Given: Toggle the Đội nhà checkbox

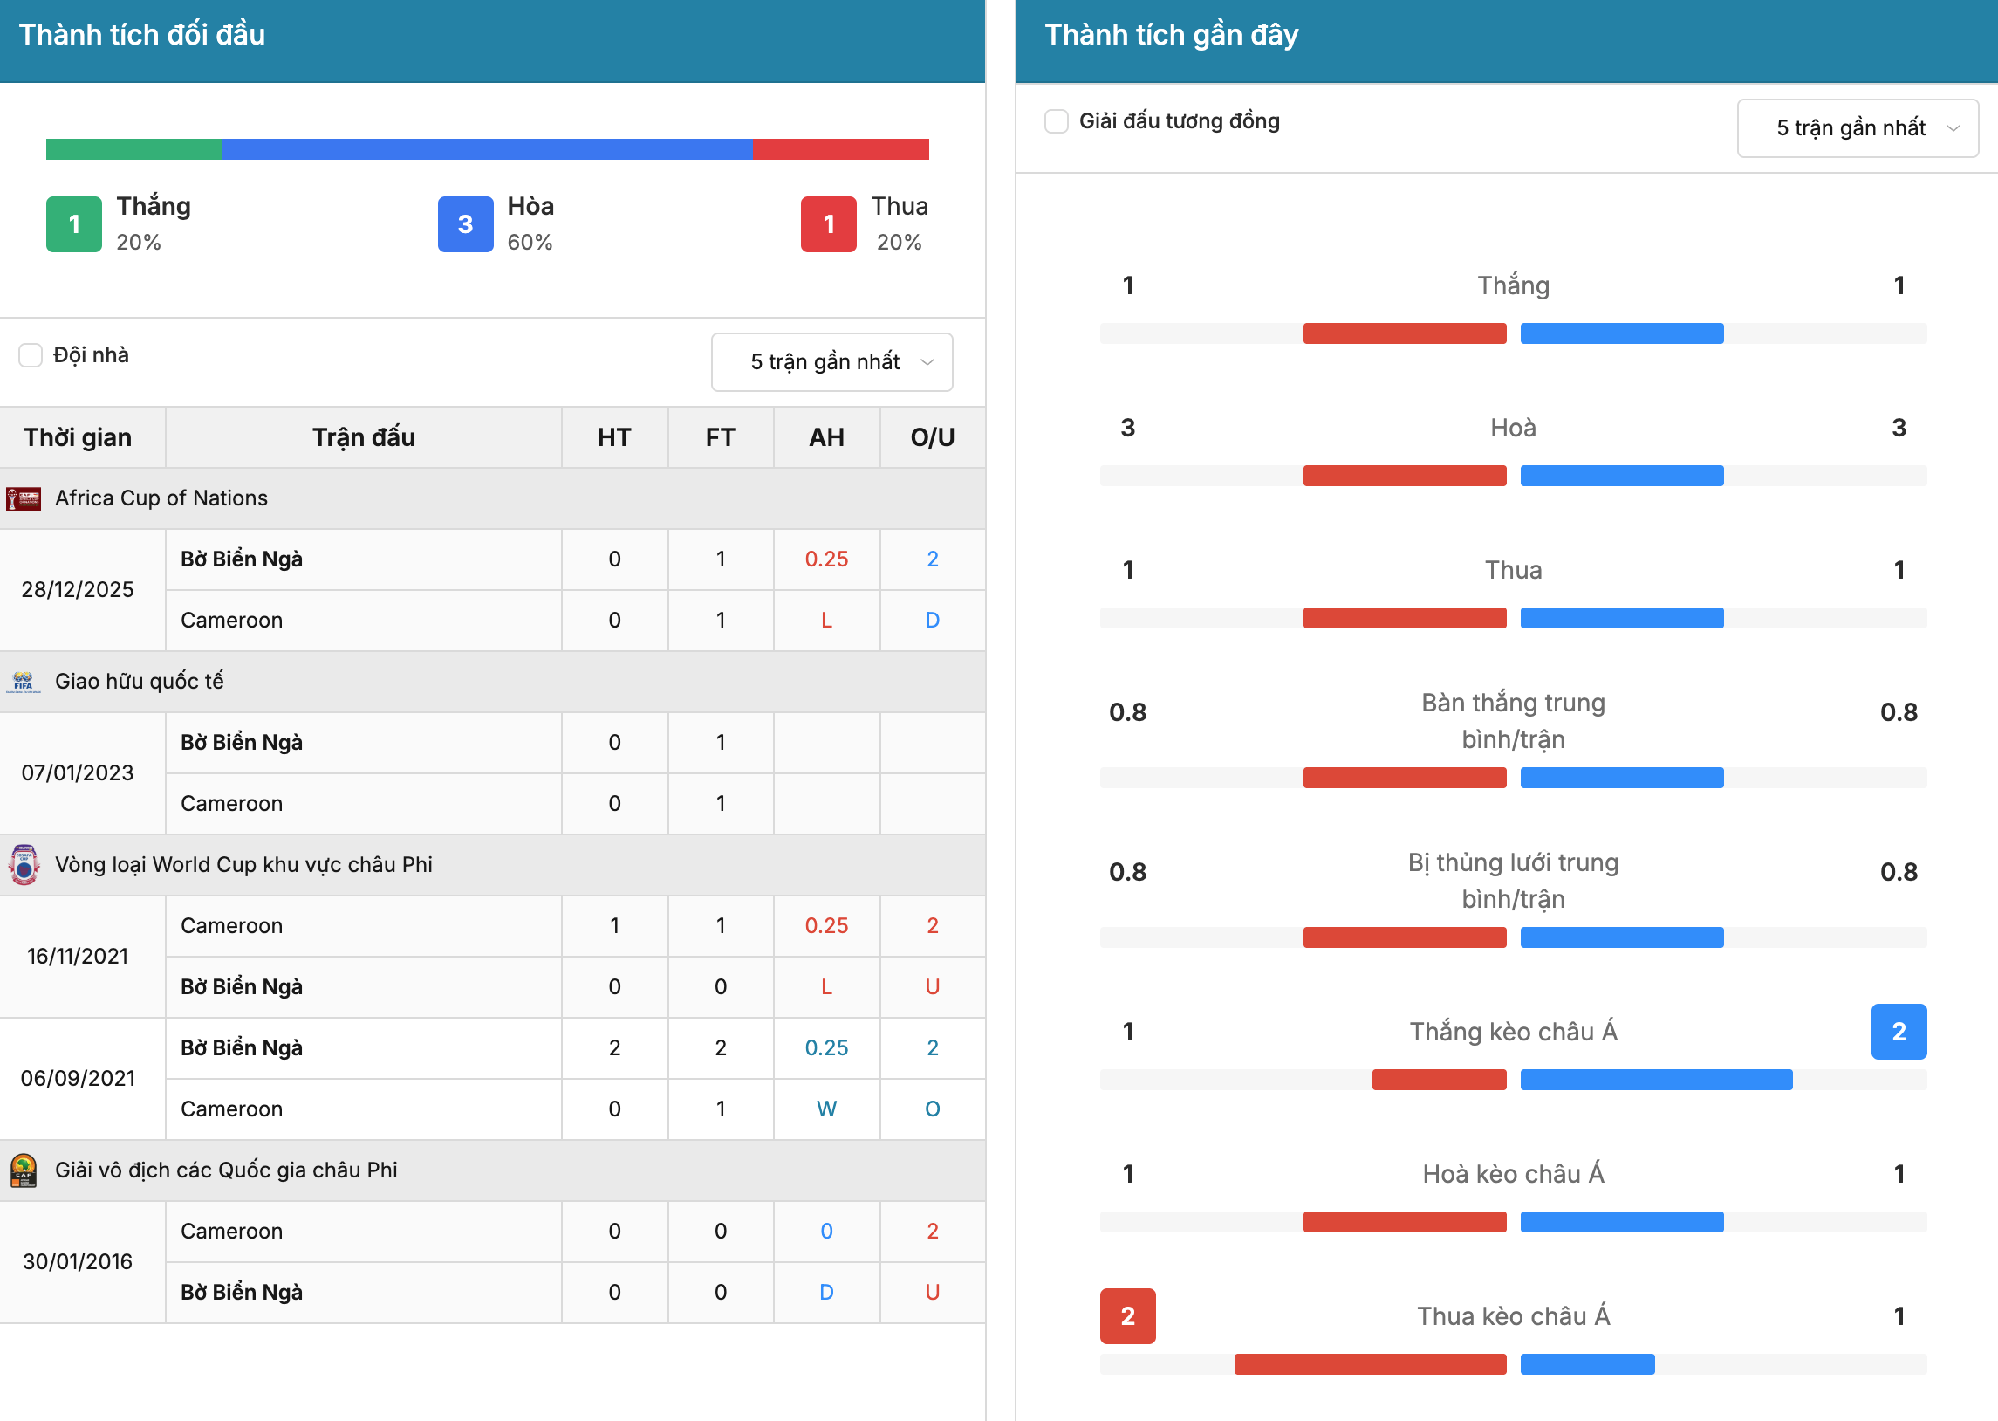Looking at the screenshot, I should pyautogui.click(x=31, y=355).
